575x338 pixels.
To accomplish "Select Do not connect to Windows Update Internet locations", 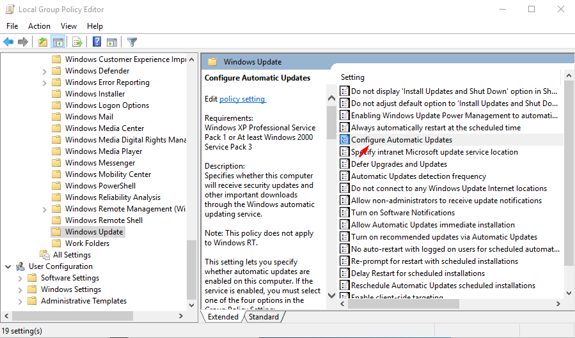I will pyautogui.click(x=449, y=188).
